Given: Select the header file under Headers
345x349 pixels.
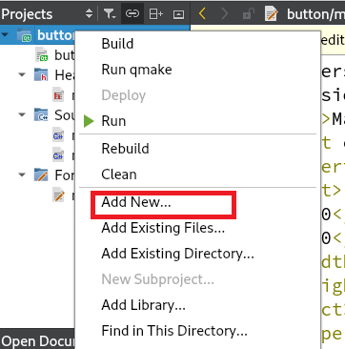Looking at the screenshot, I should click(x=58, y=94).
